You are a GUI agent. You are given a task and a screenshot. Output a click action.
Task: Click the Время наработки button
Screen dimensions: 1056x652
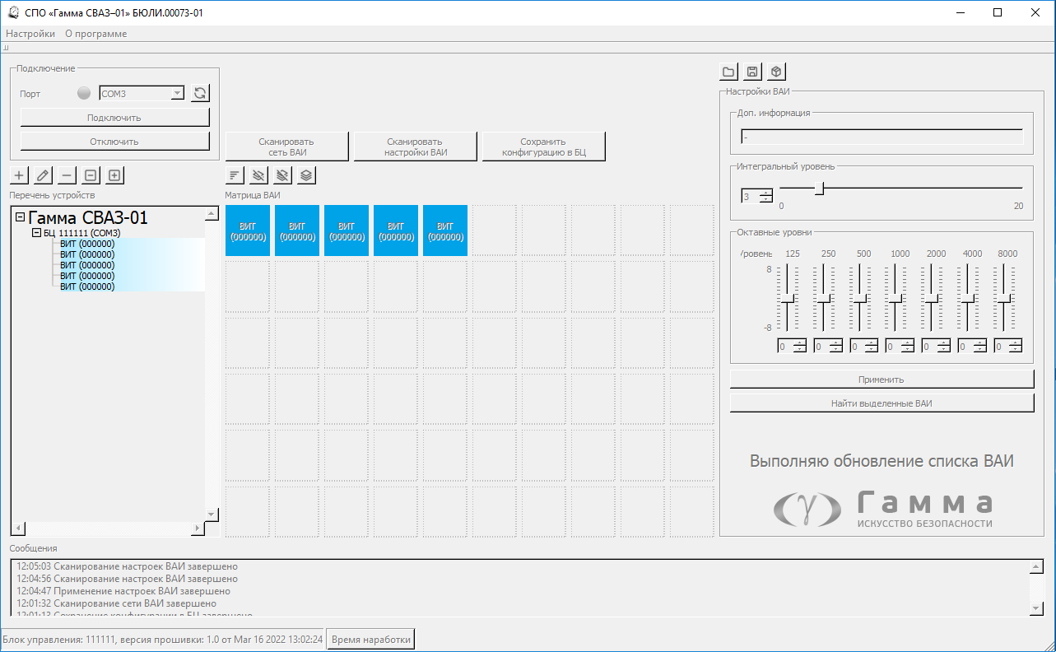click(370, 640)
